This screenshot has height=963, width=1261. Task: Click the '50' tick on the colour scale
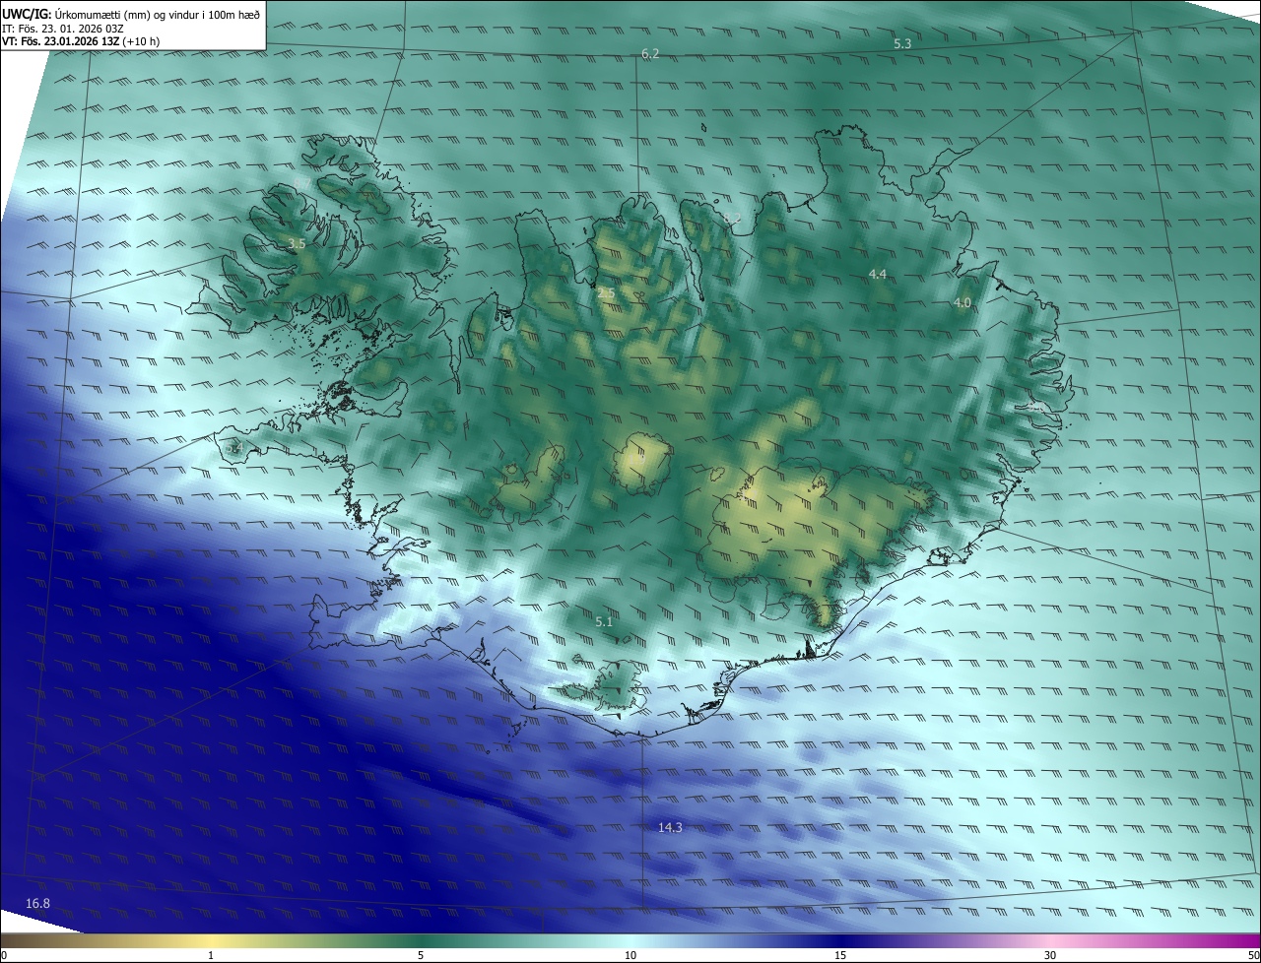tap(1253, 955)
